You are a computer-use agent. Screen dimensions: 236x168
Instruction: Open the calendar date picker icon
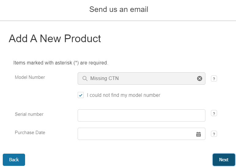point(198,134)
